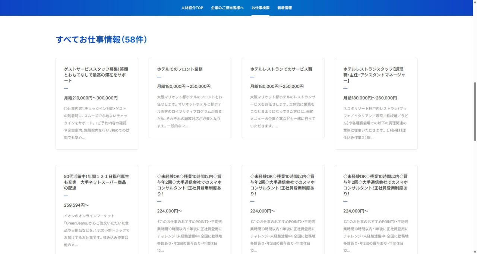Click the レストランサービスをお任せします description text
Screen dimensions: 477x254
[x=283, y=111]
